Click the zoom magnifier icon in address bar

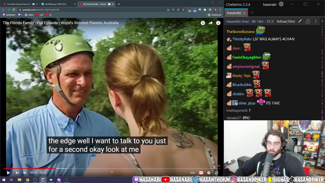(173, 10)
